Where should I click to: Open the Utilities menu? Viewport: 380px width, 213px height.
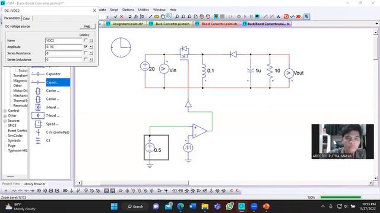tap(144, 9)
